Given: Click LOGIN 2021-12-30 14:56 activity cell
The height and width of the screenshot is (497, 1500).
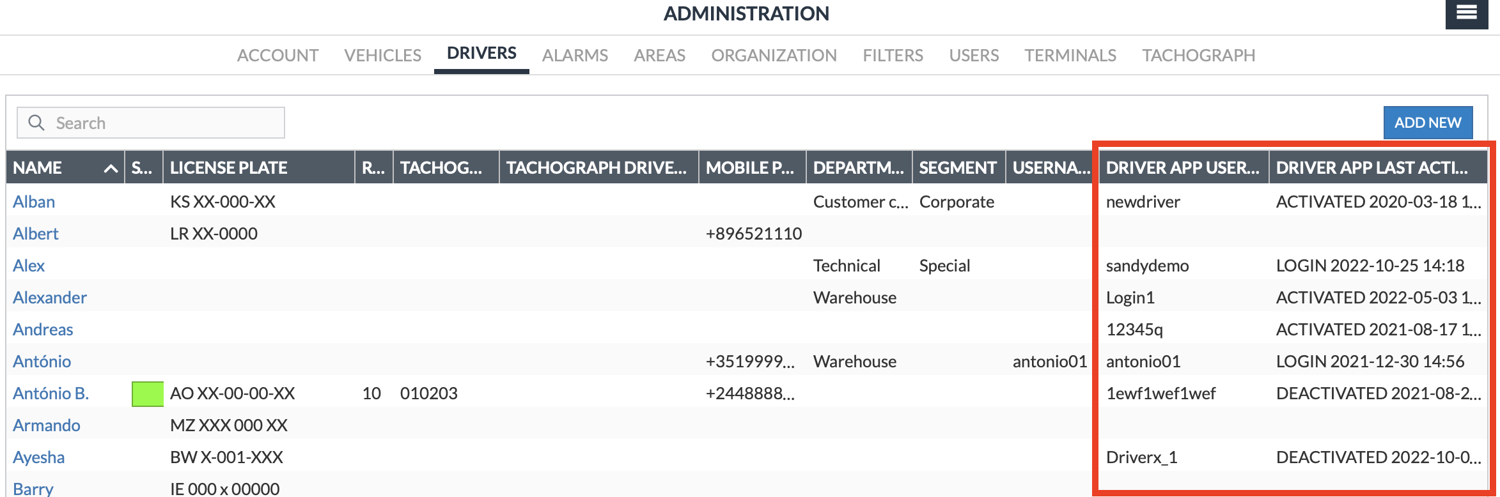Looking at the screenshot, I should tap(1370, 362).
